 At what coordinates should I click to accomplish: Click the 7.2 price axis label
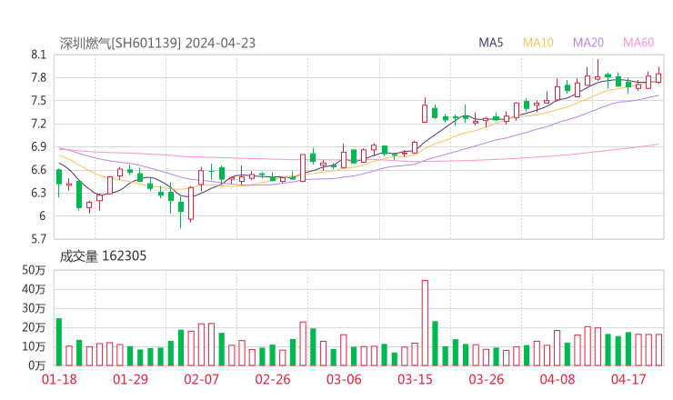point(38,124)
